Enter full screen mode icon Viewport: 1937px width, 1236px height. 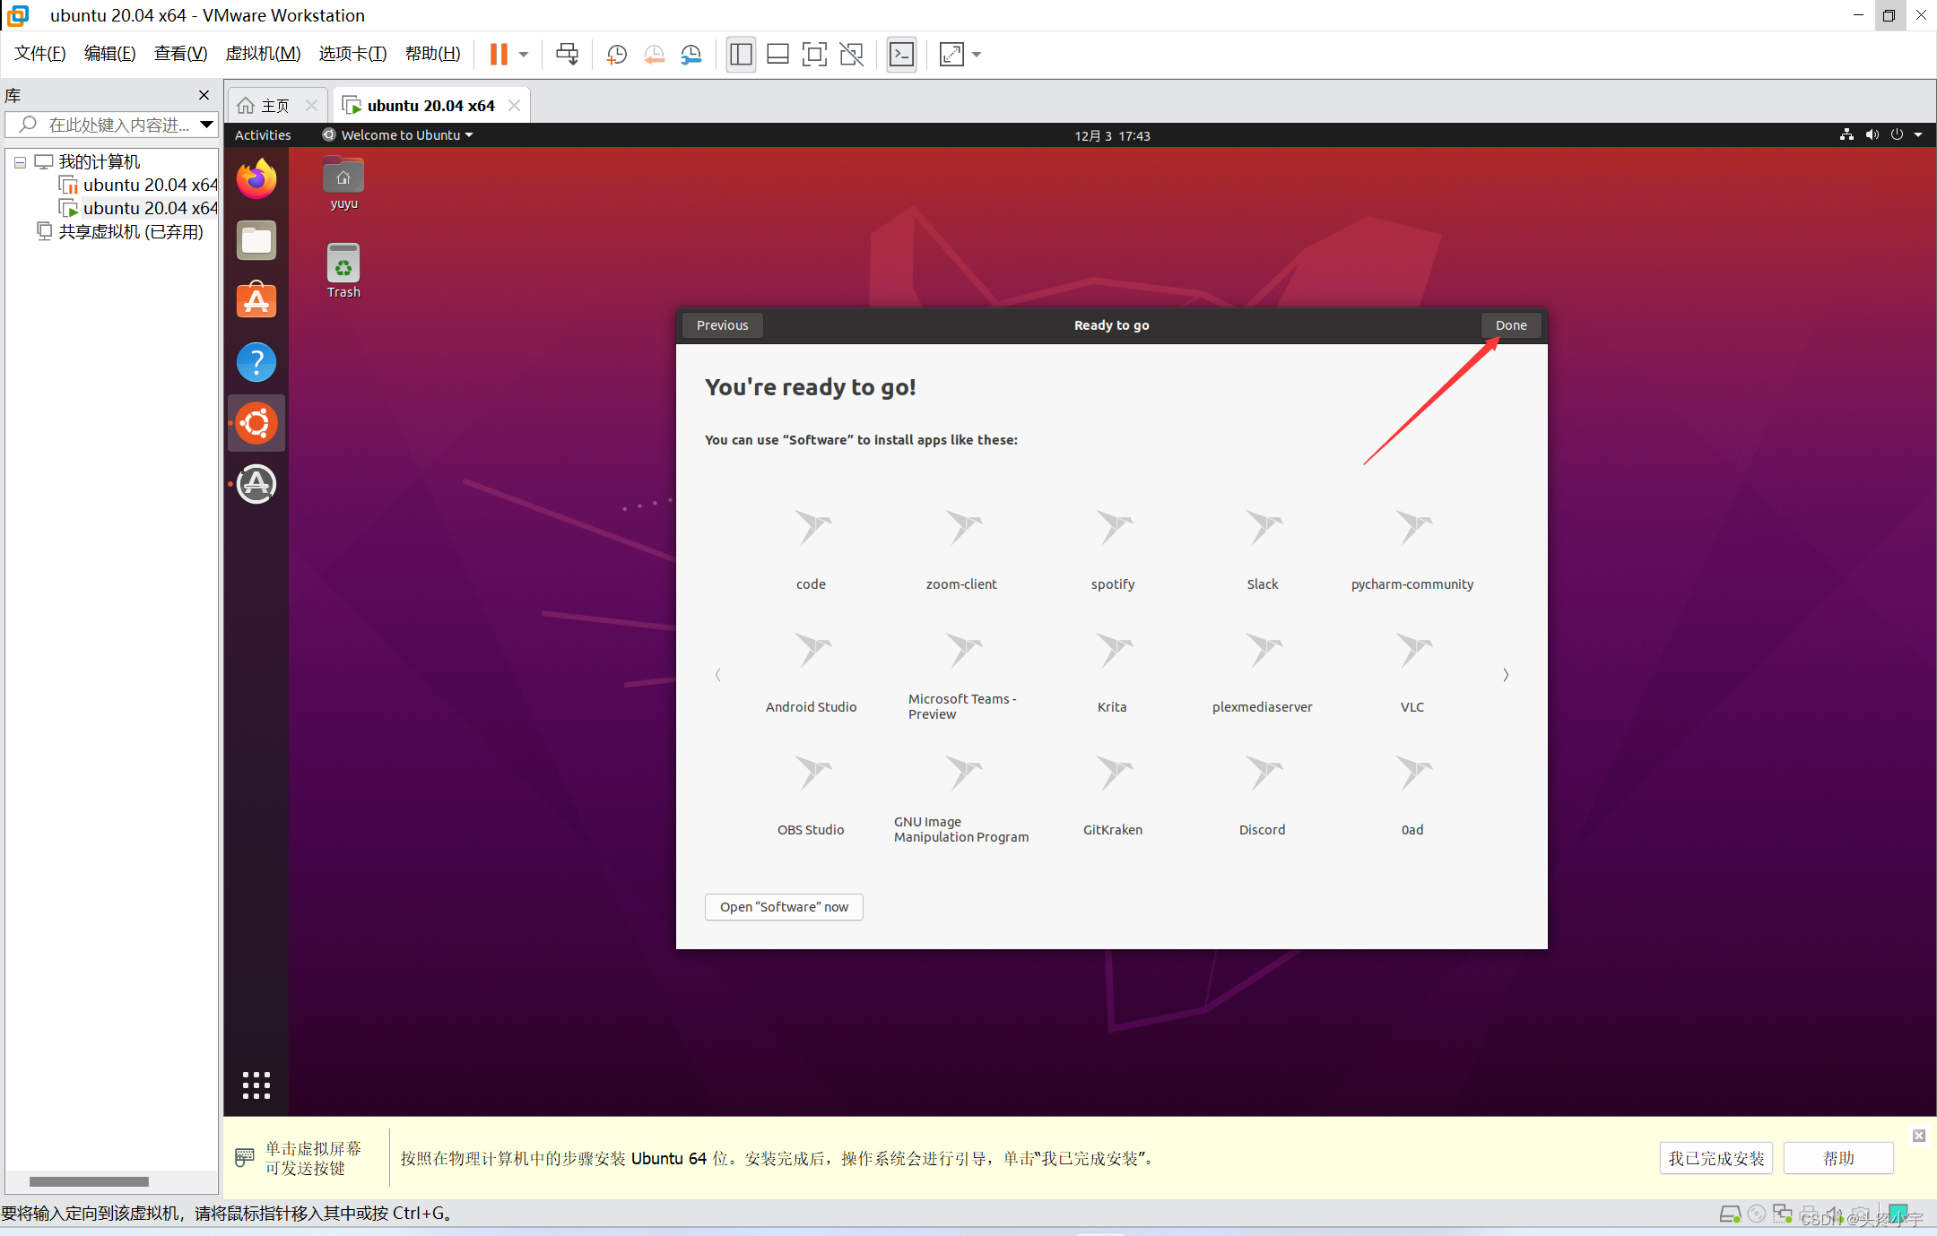pyautogui.click(x=814, y=55)
